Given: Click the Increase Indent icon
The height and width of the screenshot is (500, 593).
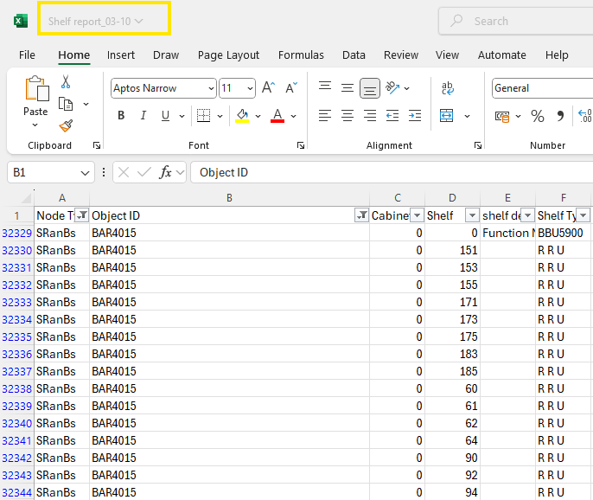Looking at the screenshot, I should click(x=415, y=116).
